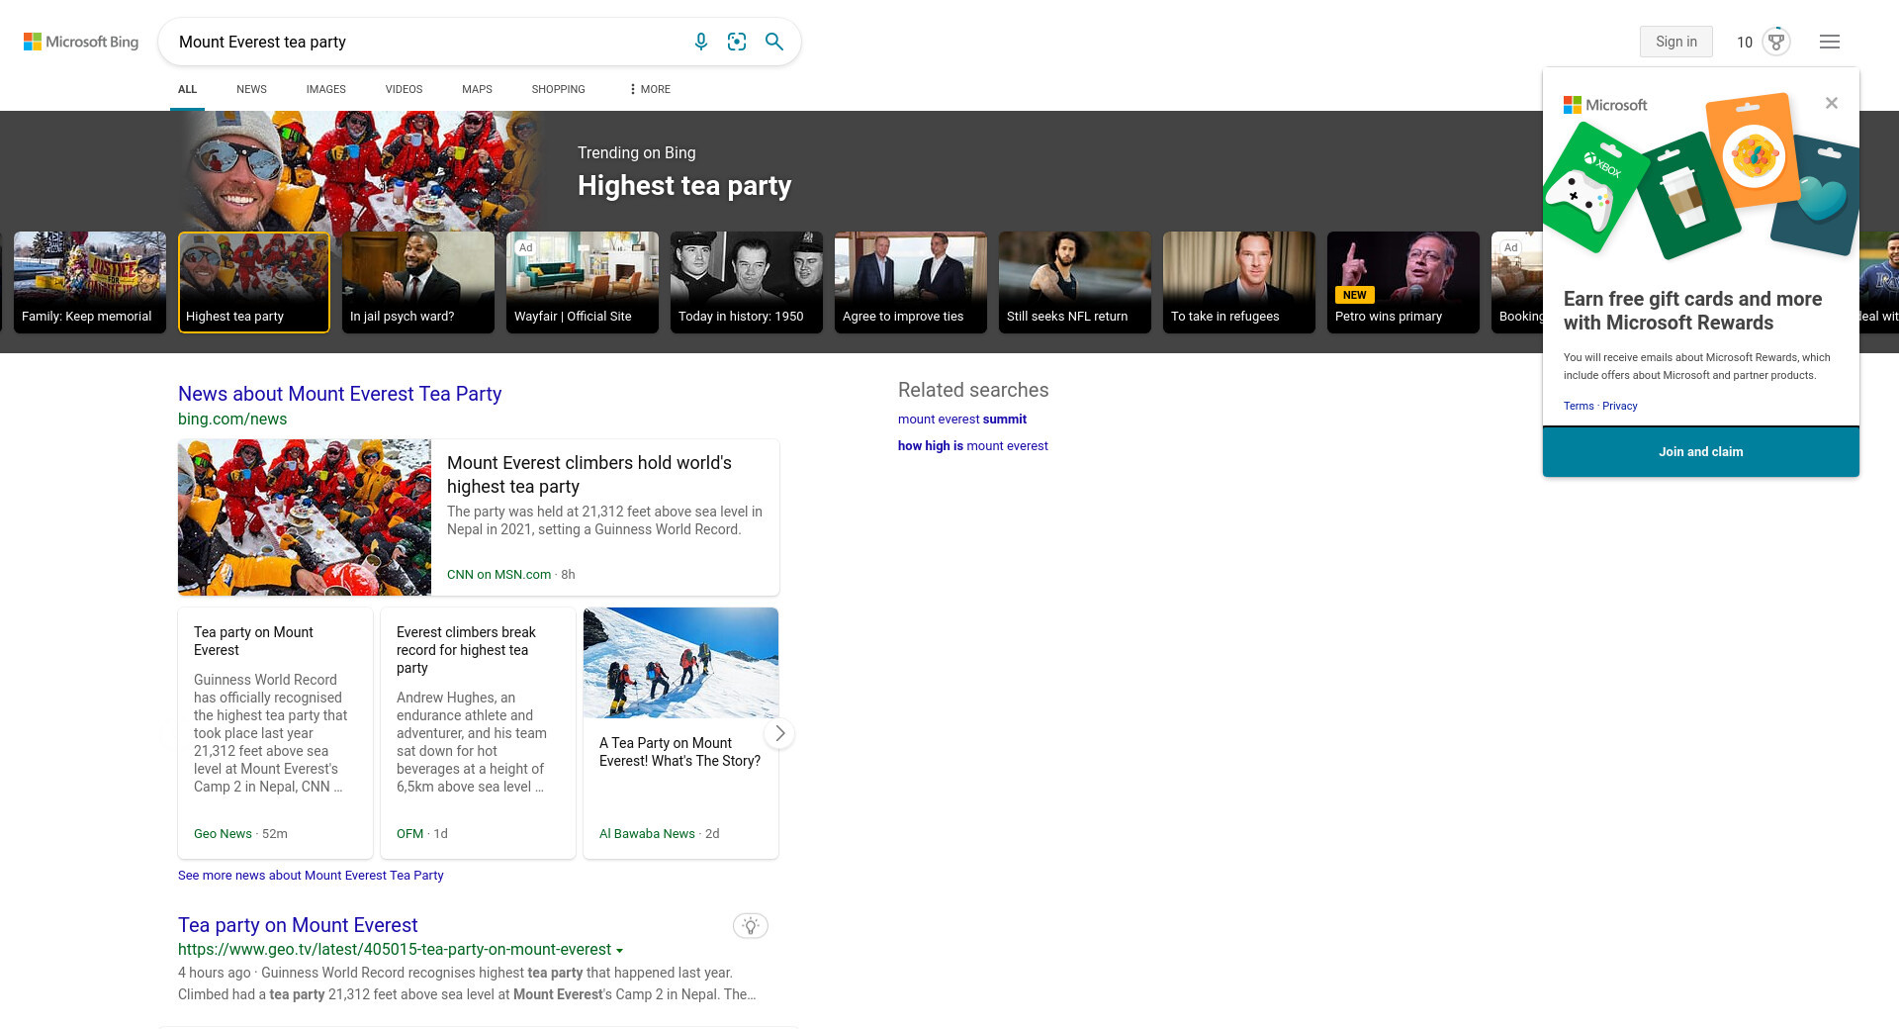Viewport: 1899px width, 1029px height.
Task: Open the hamburger settings menu
Action: coord(1829,42)
